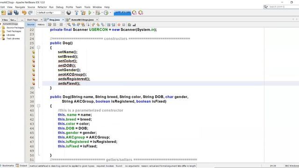Run the project with green play icon
This screenshot has height=168, width=299.
click(x=90, y=13)
